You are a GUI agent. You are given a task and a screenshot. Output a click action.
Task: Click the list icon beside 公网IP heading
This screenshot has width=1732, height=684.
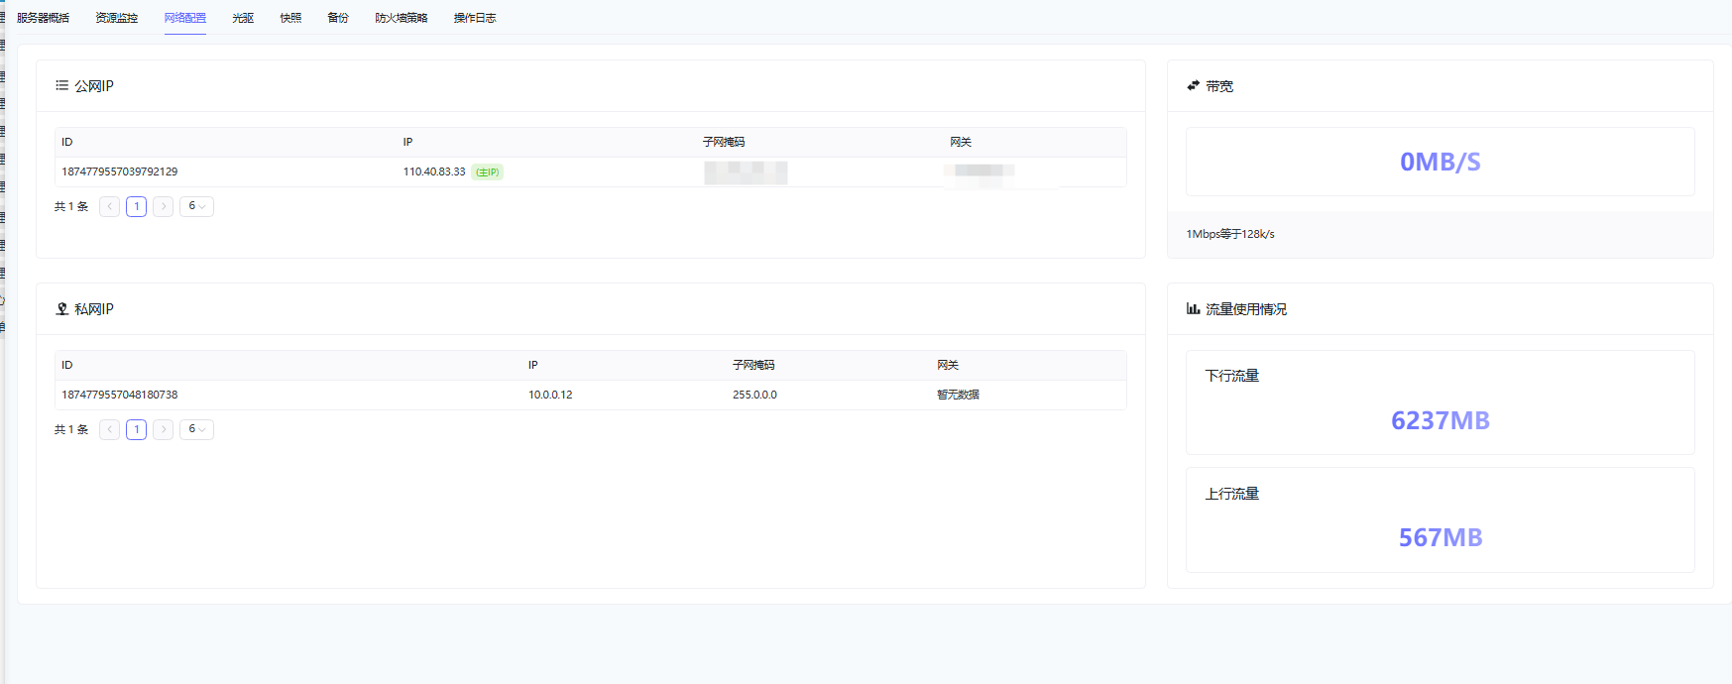click(x=61, y=86)
